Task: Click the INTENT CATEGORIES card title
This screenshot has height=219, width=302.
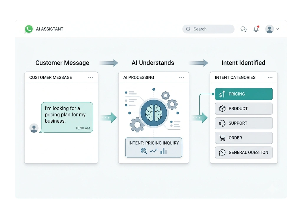Action: pos(235,77)
